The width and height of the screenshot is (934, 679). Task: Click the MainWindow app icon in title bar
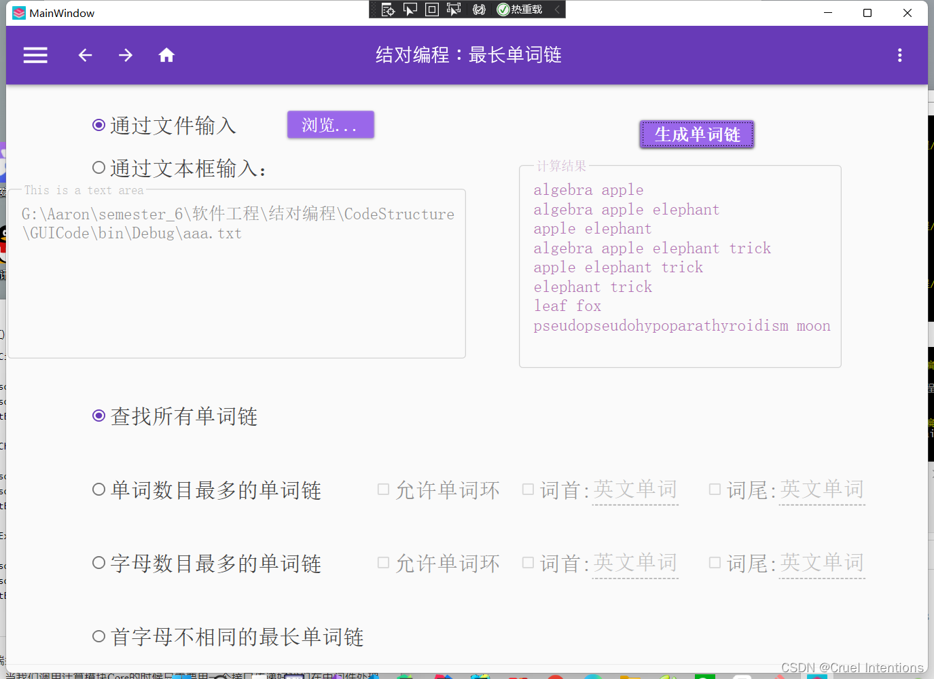(x=18, y=12)
